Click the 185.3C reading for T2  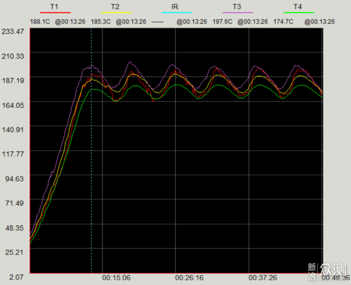pyautogui.click(x=101, y=22)
